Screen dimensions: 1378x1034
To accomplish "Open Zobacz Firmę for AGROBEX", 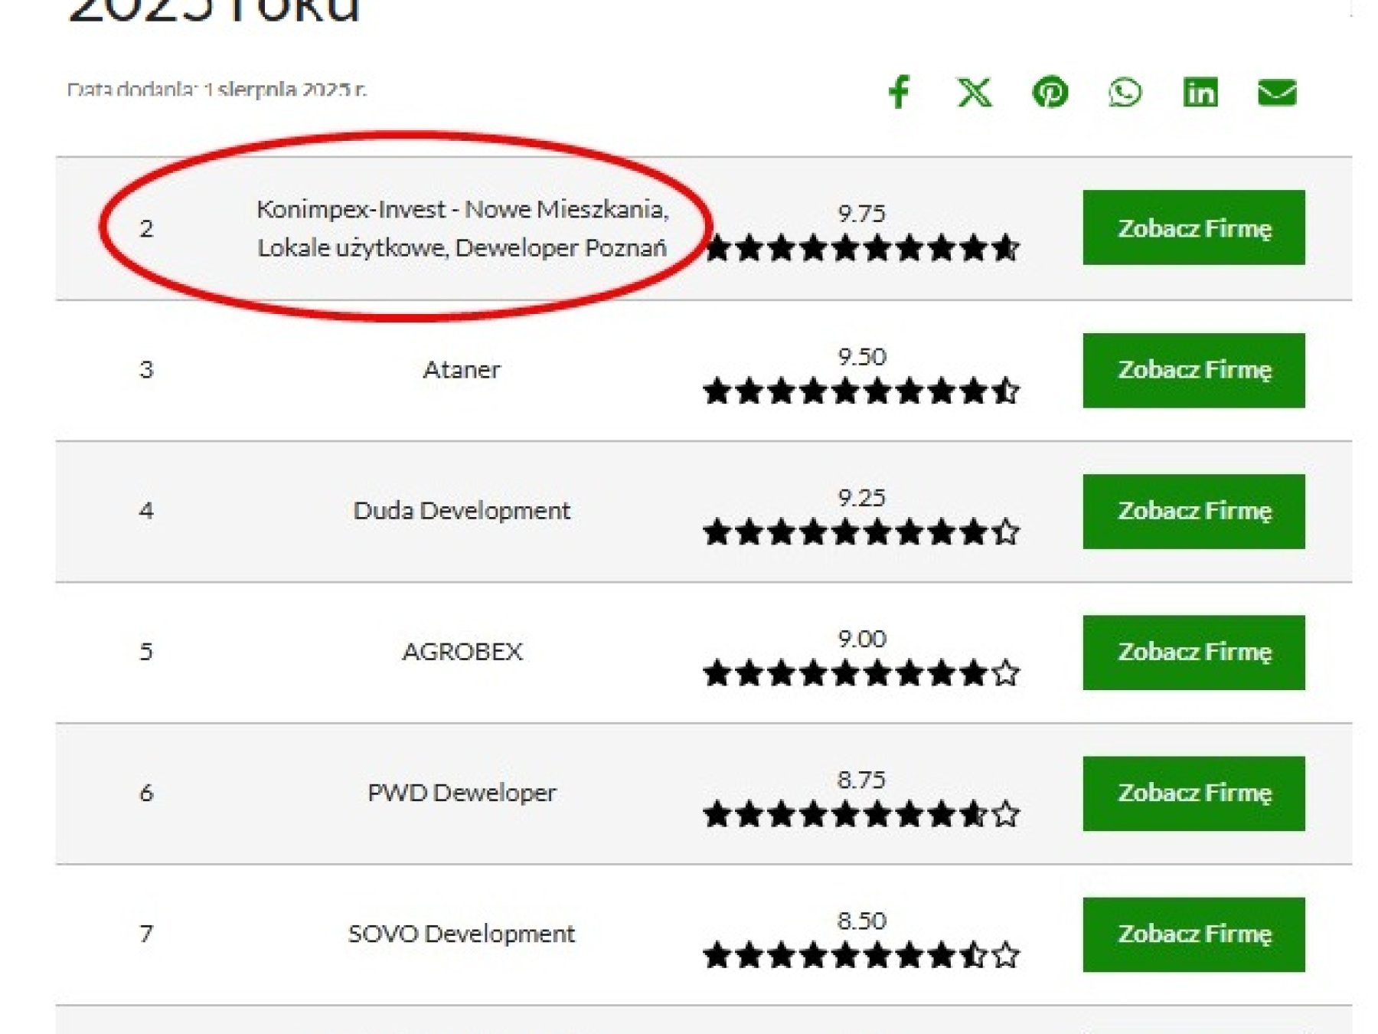I will coord(1194,652).
